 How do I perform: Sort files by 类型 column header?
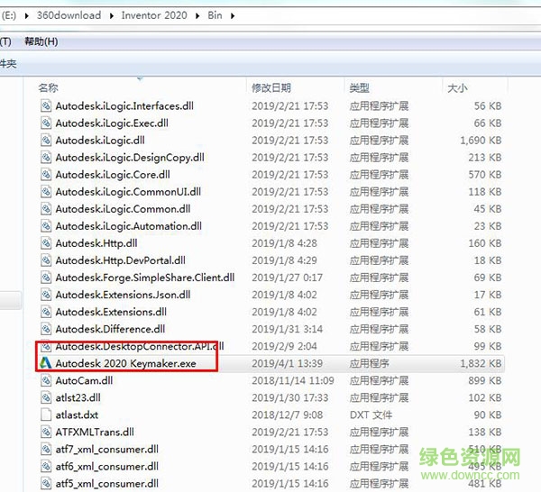[x=359, y=88]
